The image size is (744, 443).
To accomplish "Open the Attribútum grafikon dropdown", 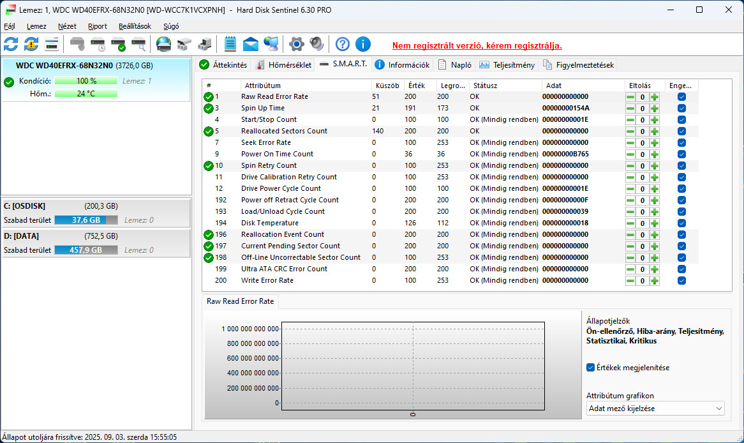I will [655, 409].
